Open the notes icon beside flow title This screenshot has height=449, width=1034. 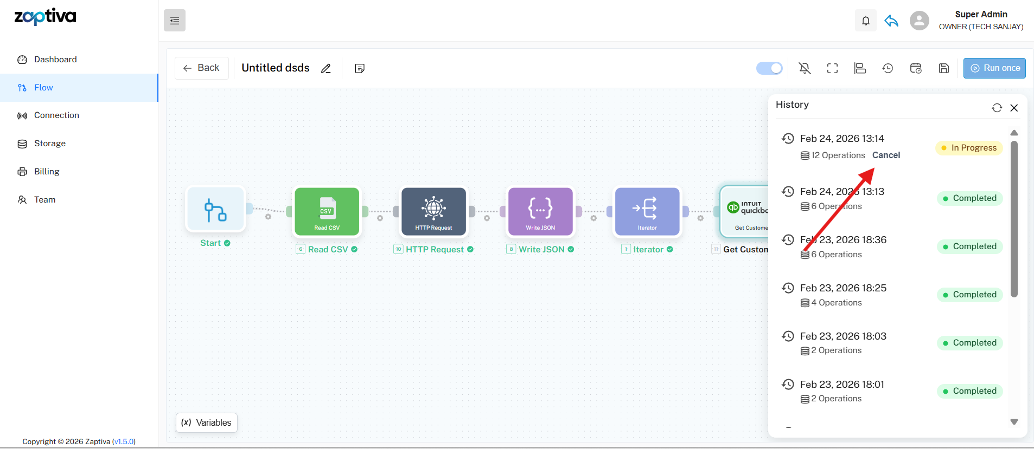tap(360, 68)
